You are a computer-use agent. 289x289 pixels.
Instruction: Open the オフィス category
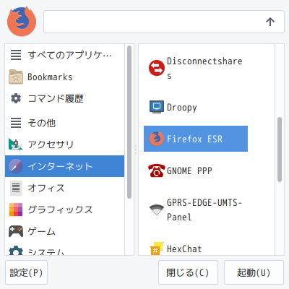pos(65,188)
